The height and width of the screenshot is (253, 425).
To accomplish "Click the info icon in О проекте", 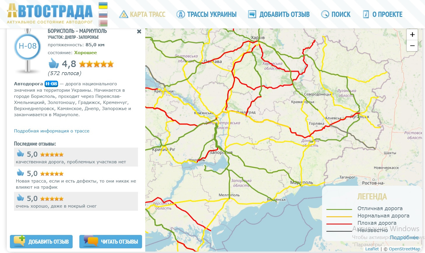I will pos(366,14).
